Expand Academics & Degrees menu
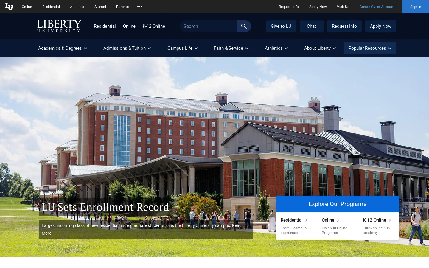Image resolution: width=429 pixels, height=268 pixels. (x=63, y=48)
